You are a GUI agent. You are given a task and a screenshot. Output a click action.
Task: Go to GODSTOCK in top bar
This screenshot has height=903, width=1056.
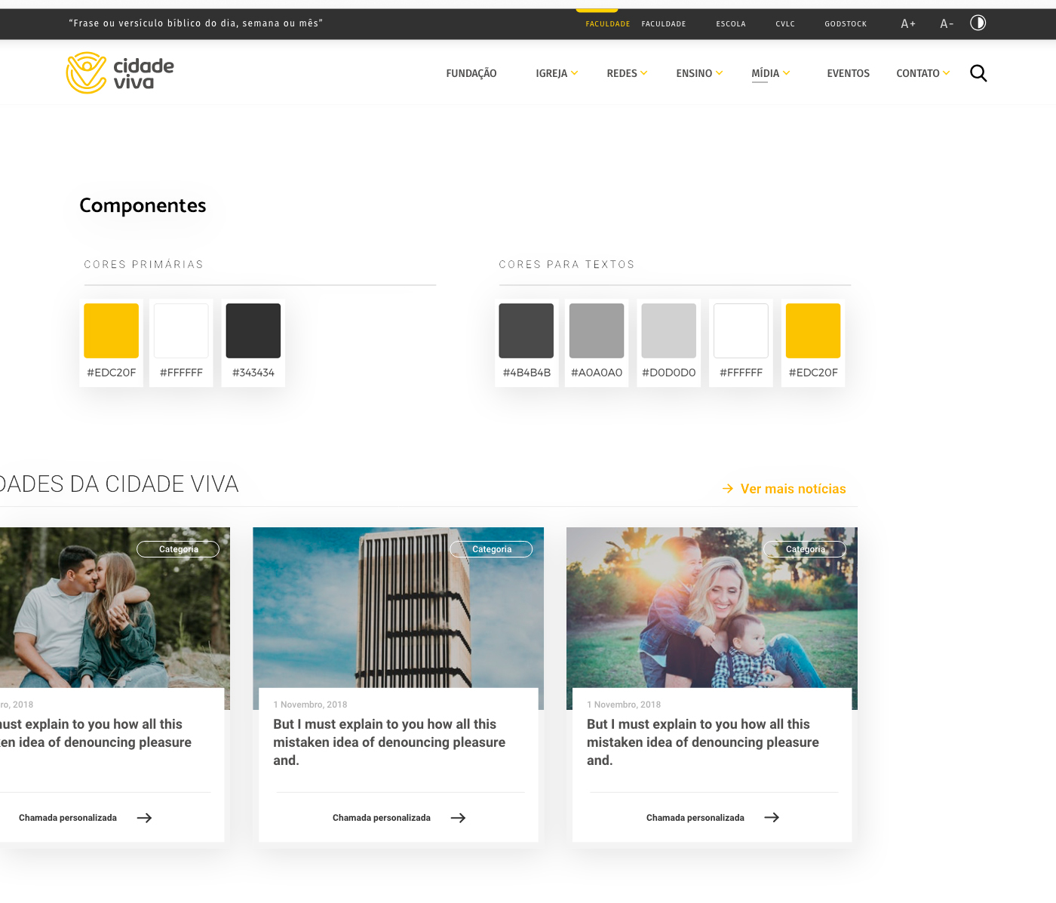click(846, 24)
